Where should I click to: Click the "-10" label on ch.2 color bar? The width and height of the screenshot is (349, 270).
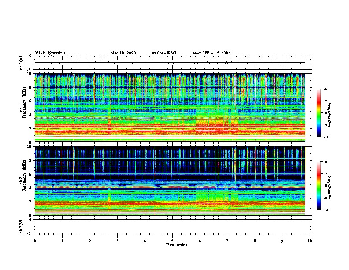(326, 210)
